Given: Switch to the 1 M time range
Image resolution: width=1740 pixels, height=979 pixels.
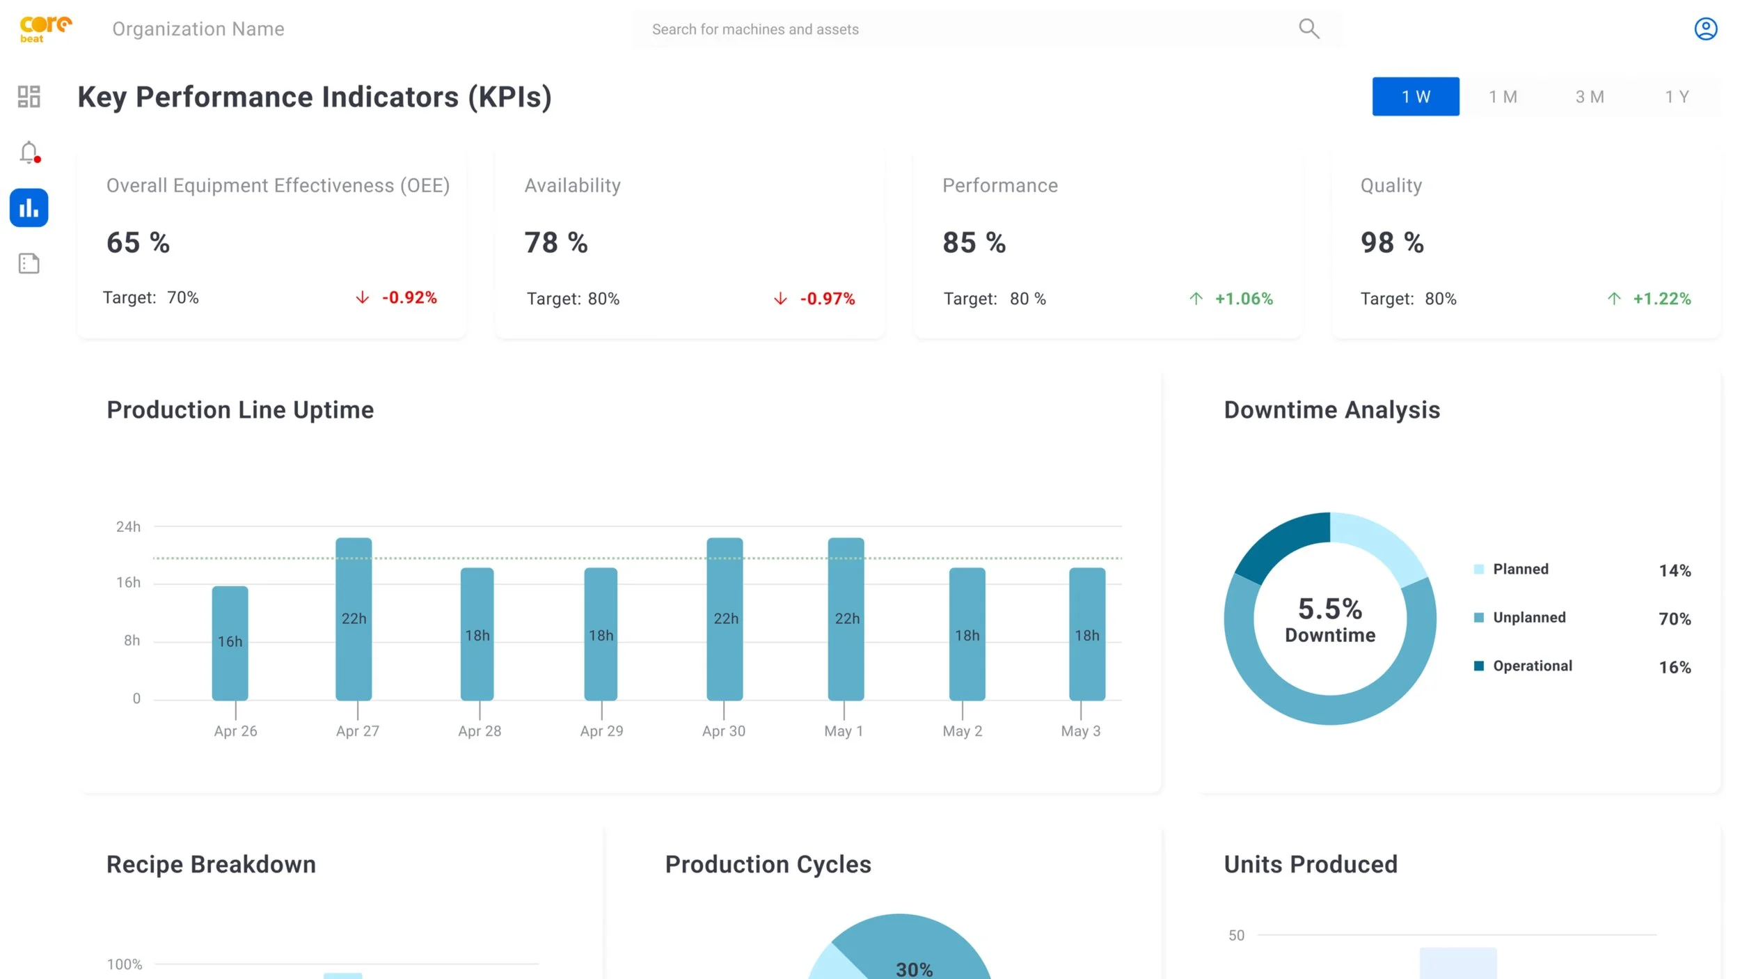Looking at the screenshot, I should (1503, 96).
